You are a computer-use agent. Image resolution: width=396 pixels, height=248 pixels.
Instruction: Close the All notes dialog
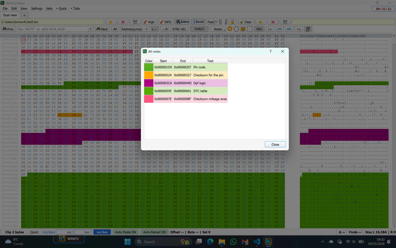pos(275,144)
